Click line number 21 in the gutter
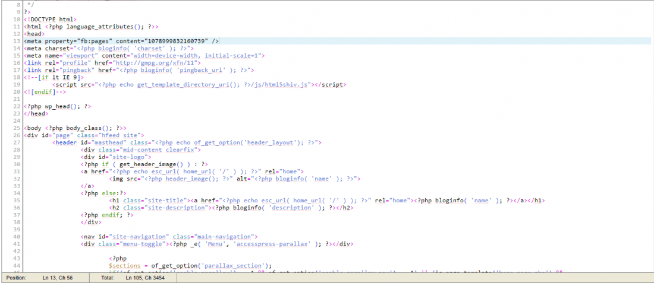This screenshot has height=283, width=654. coord(17,98)
